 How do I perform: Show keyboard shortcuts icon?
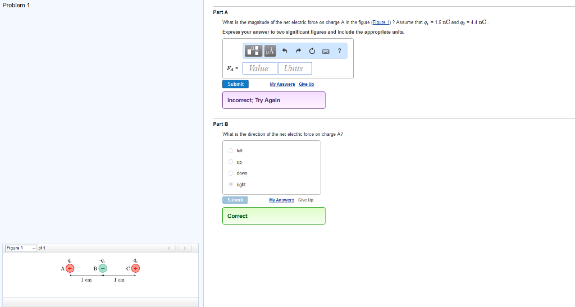pyautogui.click(x=326, y=51)
